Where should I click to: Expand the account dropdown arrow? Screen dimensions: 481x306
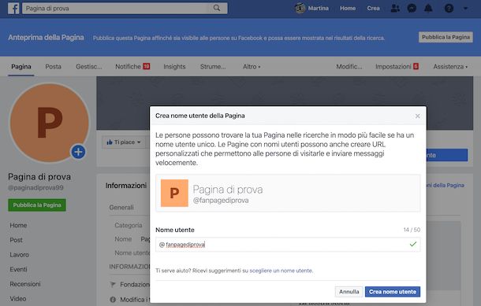[x=466, y=9]
